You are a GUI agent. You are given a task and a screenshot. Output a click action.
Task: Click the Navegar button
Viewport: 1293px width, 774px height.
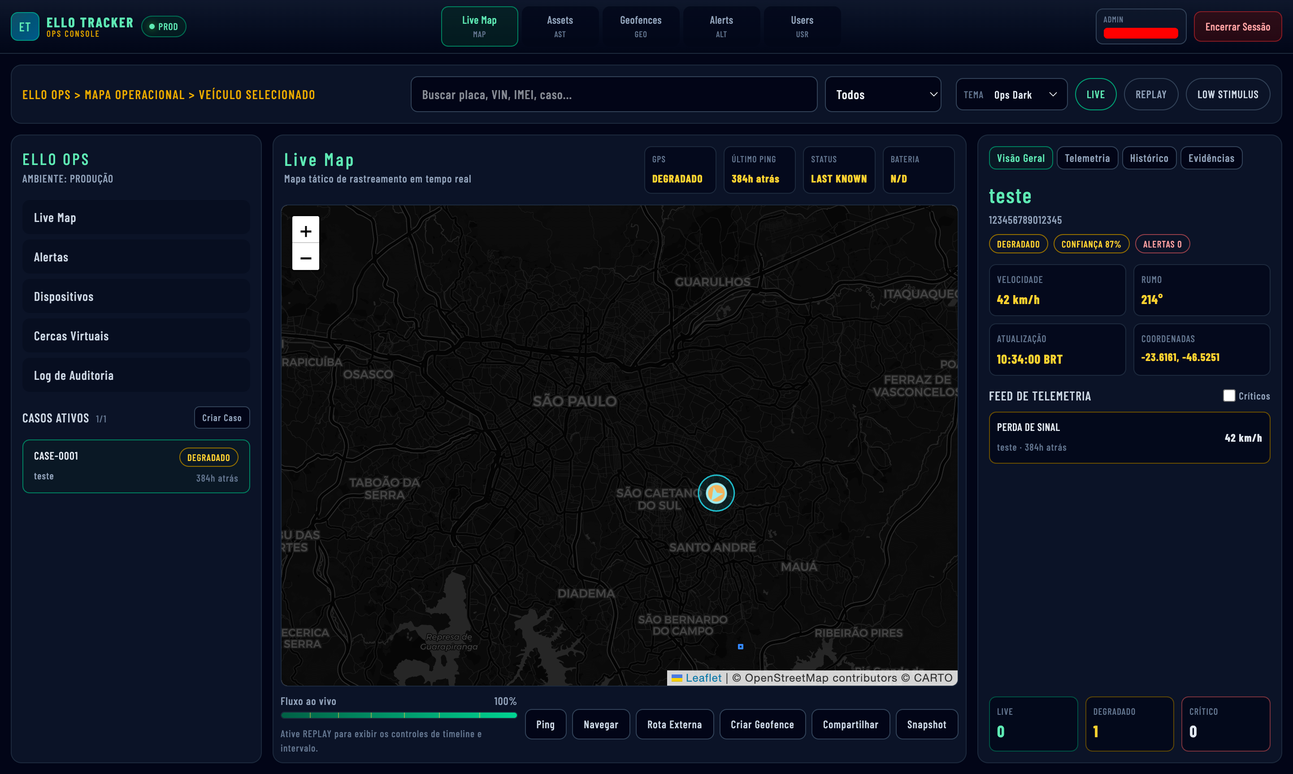click(x=601, y=725)
